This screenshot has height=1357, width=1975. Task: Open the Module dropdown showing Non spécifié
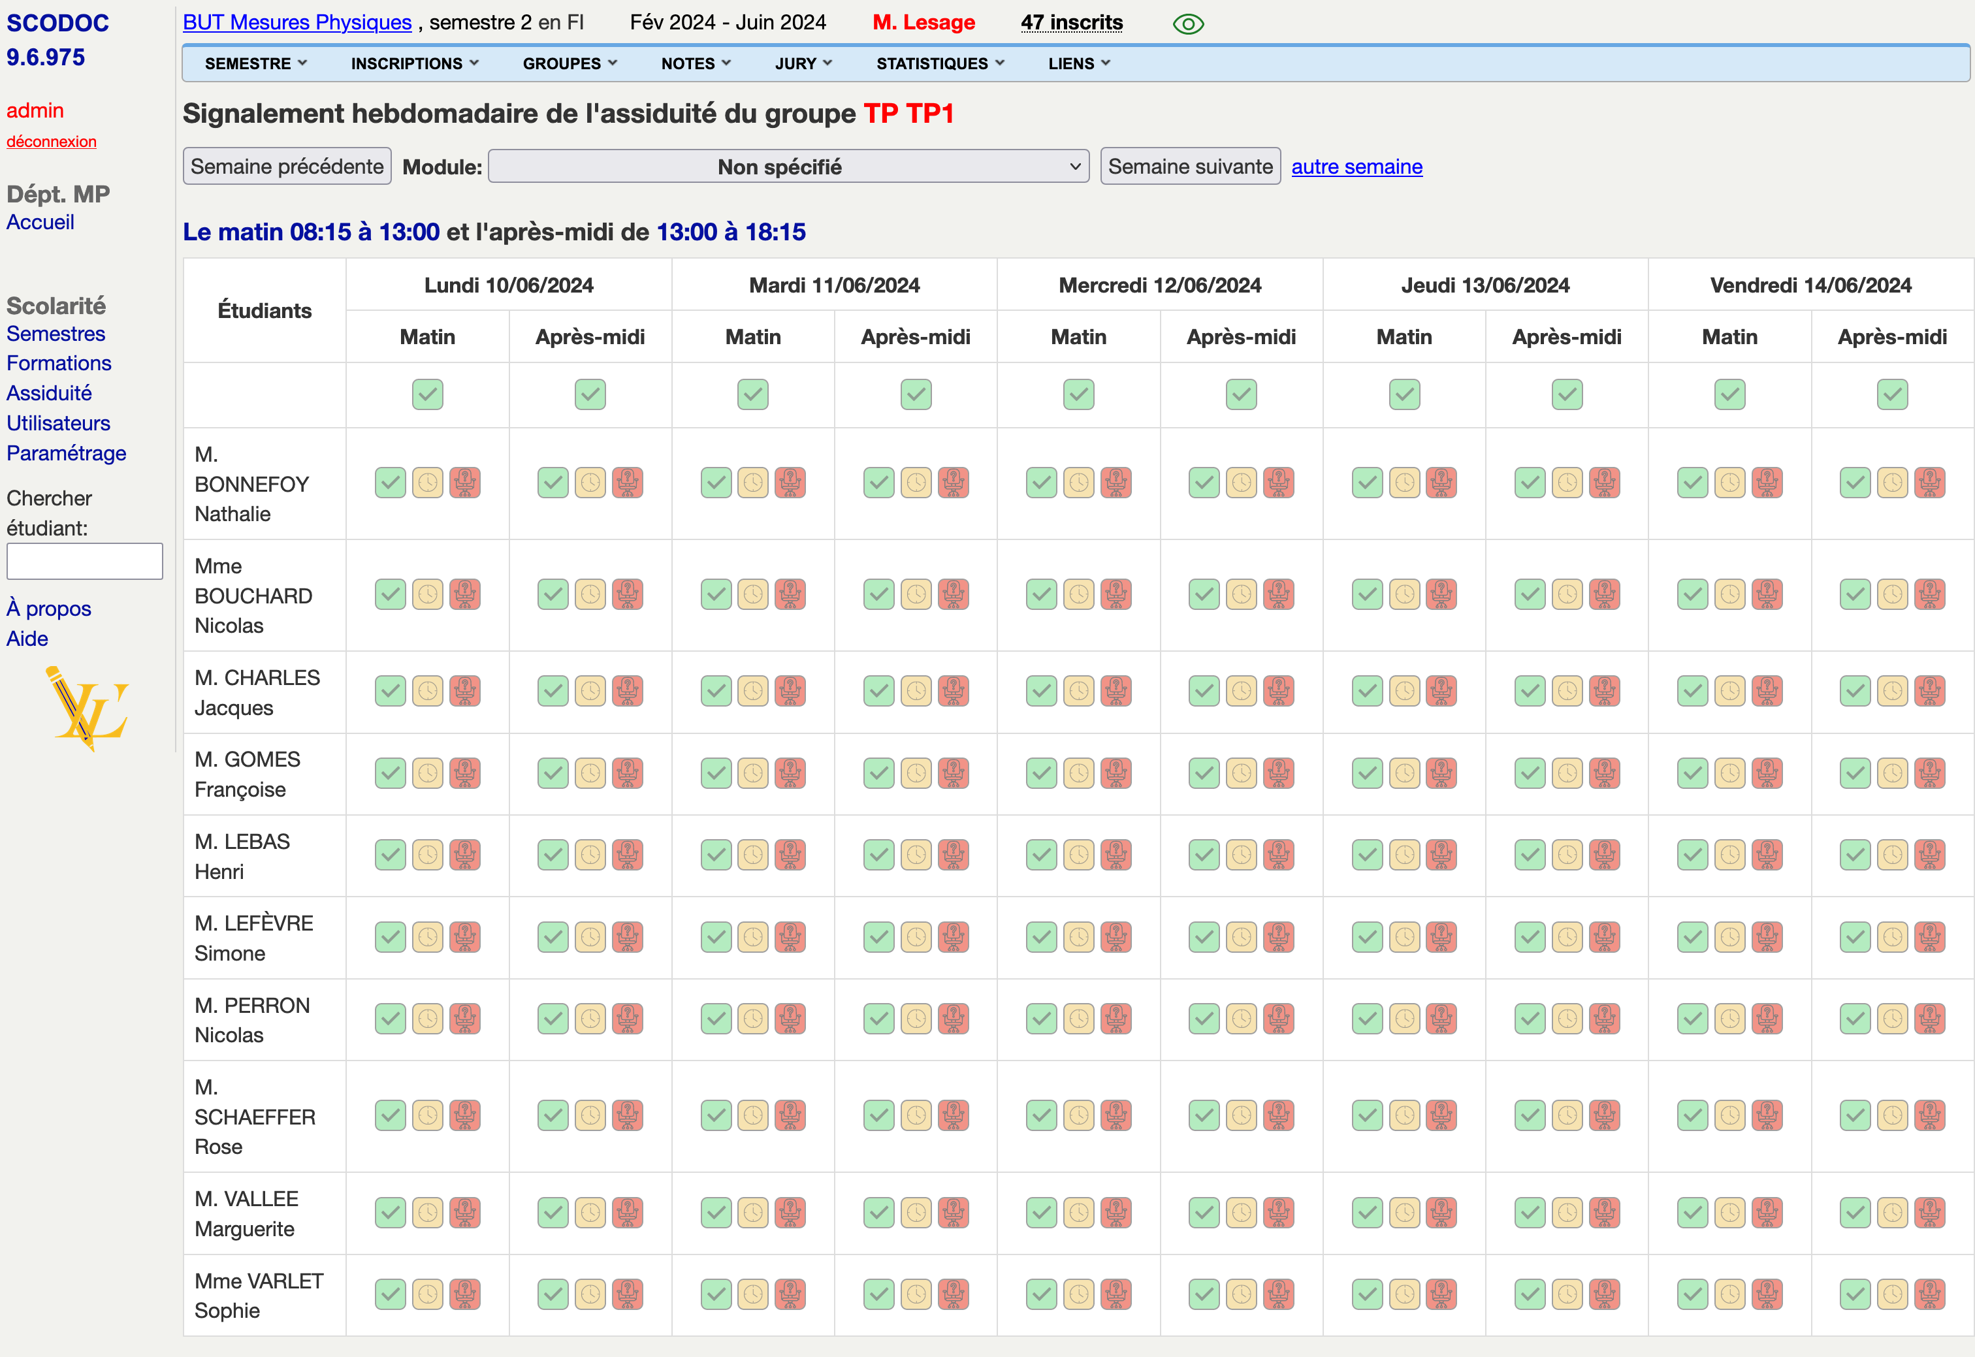(x=788, y=167)
